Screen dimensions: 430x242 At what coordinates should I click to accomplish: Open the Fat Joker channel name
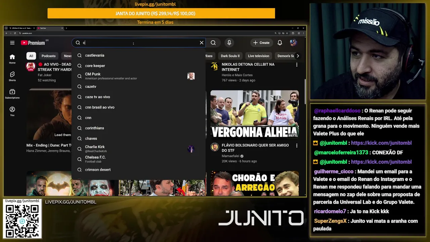click(x=45, y=75)
